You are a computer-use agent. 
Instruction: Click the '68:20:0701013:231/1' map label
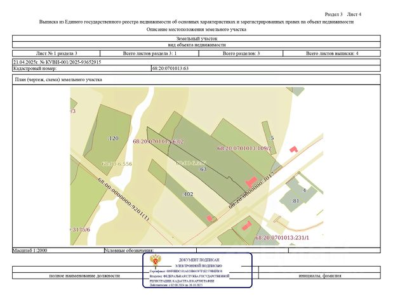tap(283, 237)
